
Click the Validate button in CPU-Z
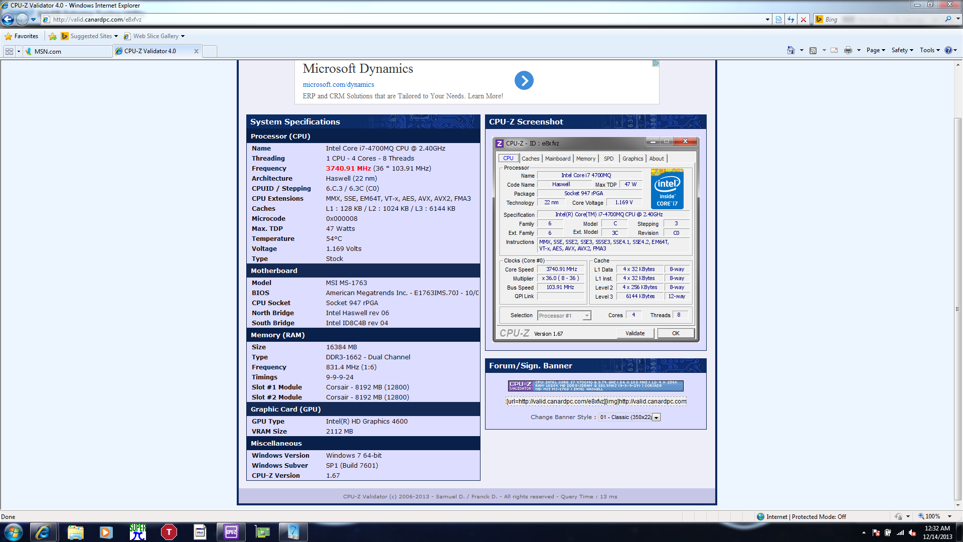click(x=635, y=333)
